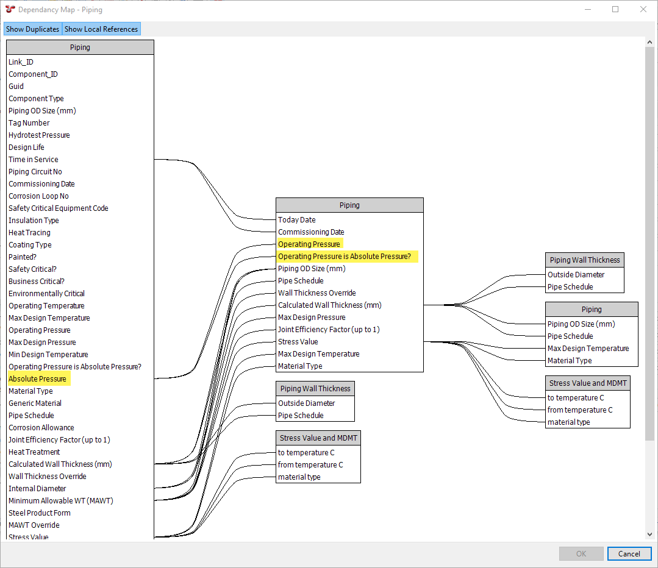658x568 pixels.
Task: Select the MAWT Override field
Action: click(x=34, y=525)
